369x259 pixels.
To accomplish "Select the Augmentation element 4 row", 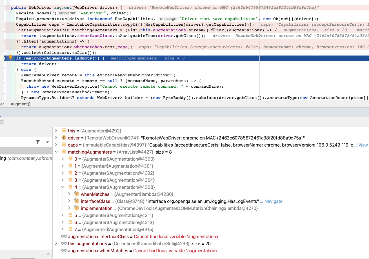I will click(x=113, y=187).
